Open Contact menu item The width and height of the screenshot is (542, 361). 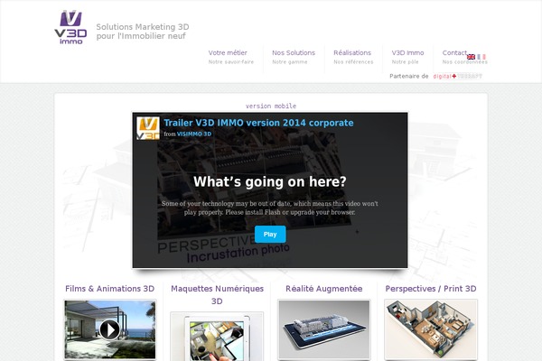point(454,53)
